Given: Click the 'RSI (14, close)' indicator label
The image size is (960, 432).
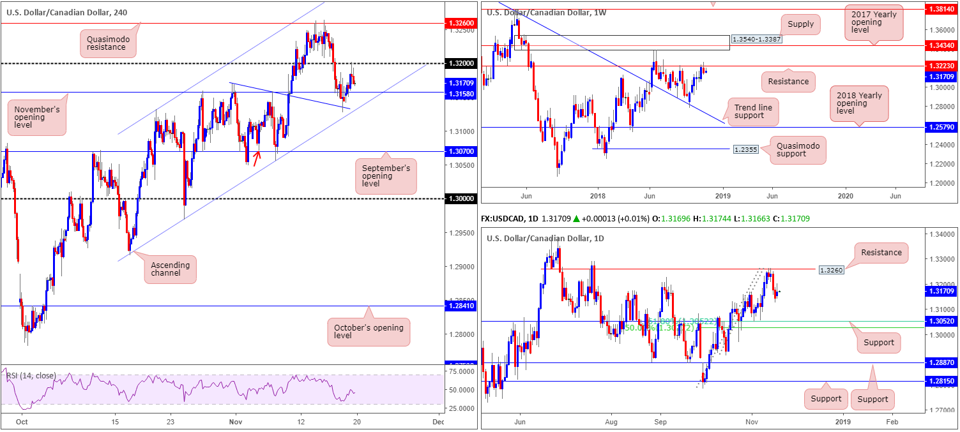Looking at the screenshot, I should tap(30, 375).
